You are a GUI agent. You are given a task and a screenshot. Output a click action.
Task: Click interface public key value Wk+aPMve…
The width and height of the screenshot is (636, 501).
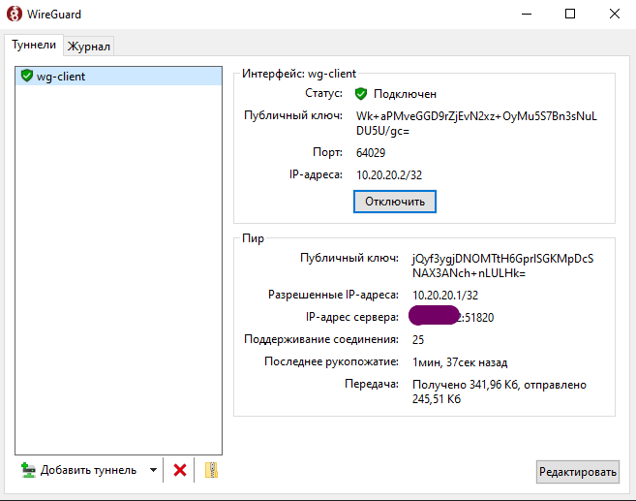coord(476,123)
